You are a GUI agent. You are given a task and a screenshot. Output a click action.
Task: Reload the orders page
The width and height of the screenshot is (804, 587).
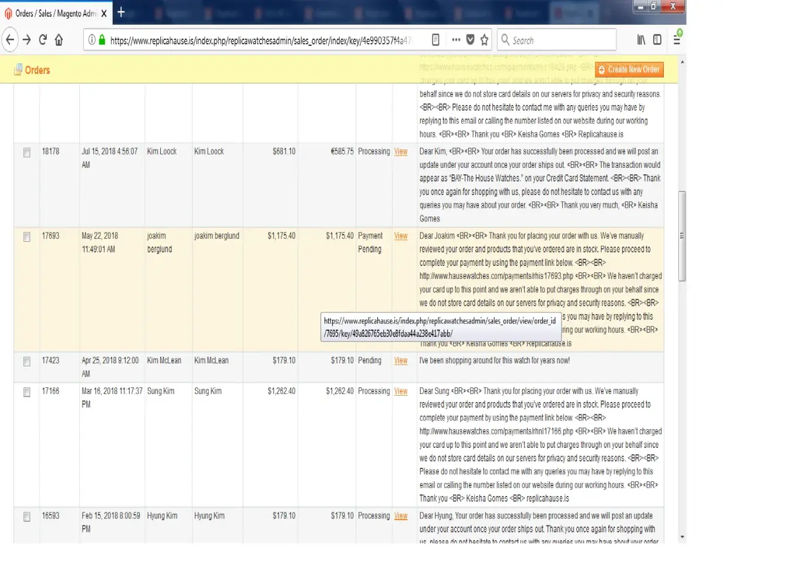coord(43,40)
